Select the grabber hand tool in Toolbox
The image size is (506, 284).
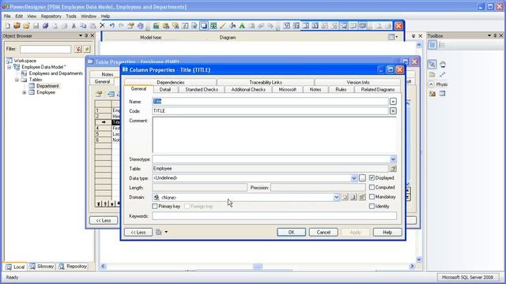click(443, 65)
